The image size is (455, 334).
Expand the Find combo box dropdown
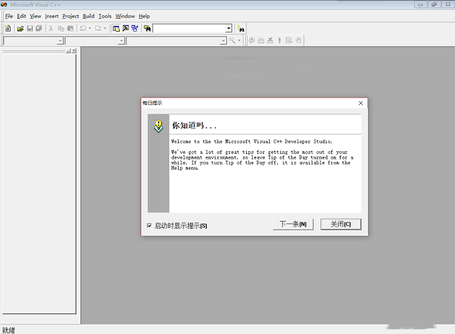[229, 28]
